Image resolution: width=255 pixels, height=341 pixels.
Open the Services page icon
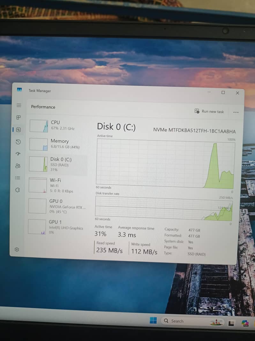(x=18, y=190)
